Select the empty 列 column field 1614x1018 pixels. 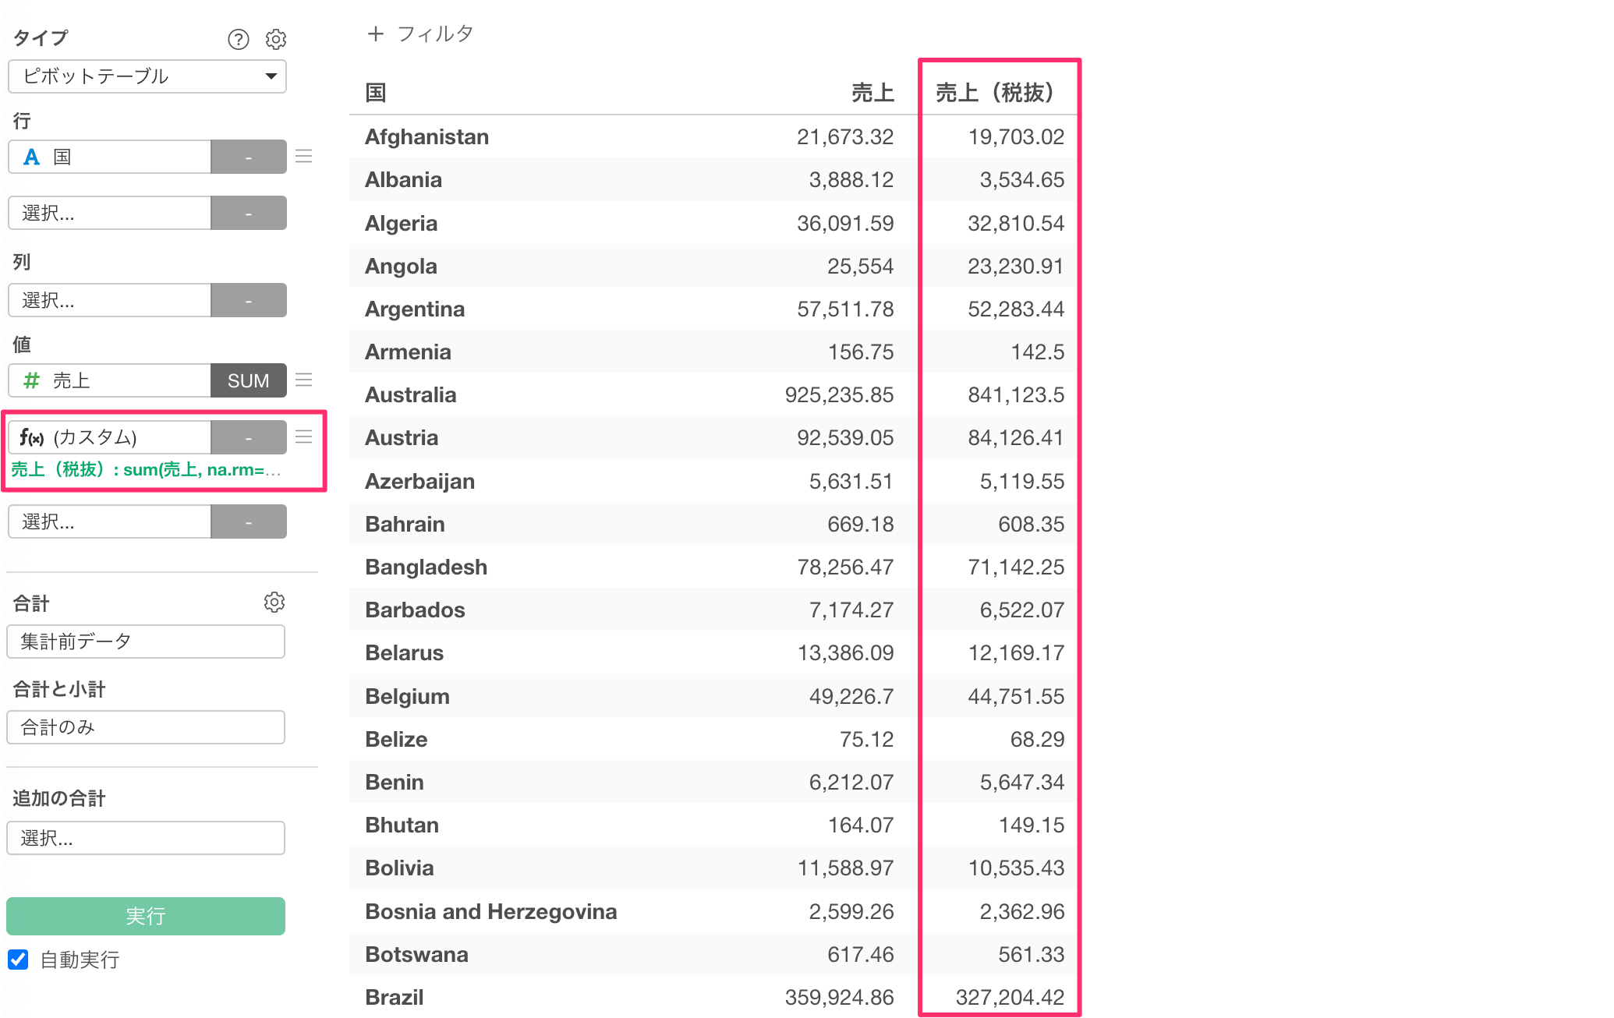[109, 300]
